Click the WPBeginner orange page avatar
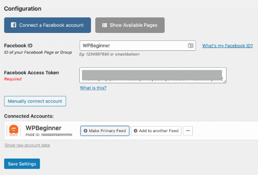 point(14,130)
